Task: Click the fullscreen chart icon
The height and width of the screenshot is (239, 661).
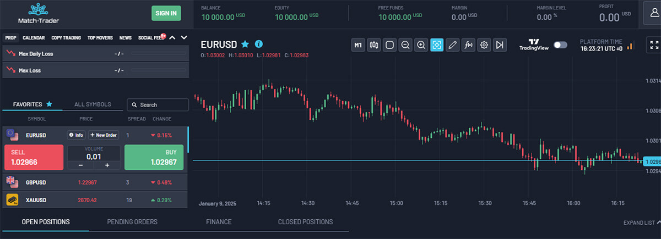Action: [654, 45]
